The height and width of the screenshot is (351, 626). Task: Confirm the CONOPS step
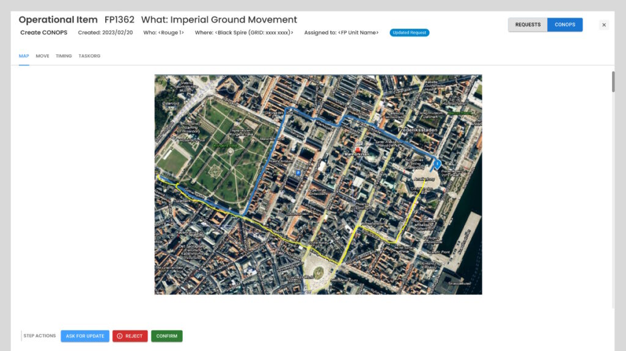166,336
